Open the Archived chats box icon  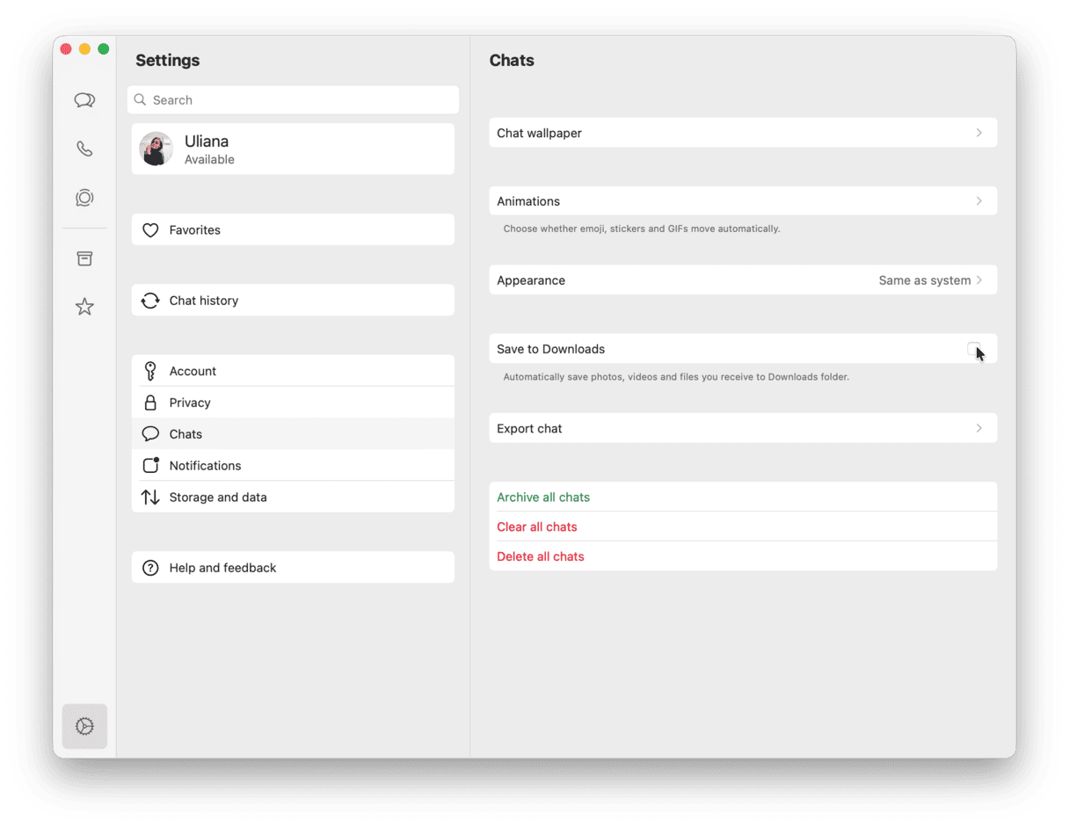[x=84, y=258]
